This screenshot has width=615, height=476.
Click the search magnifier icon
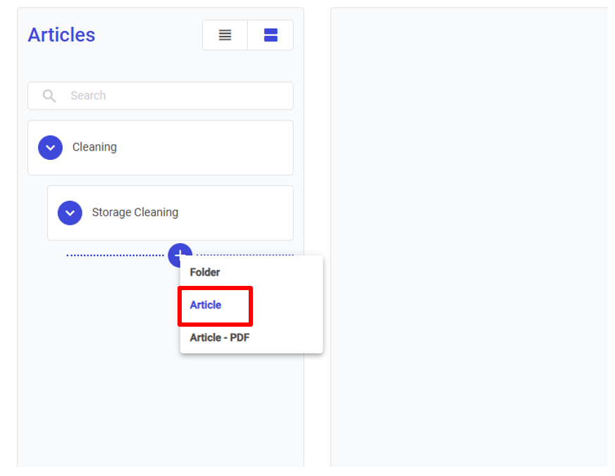pos(49,96)
